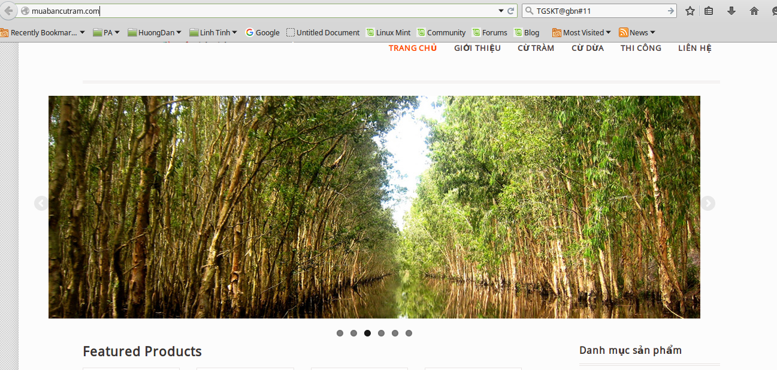Go to the browser home icon

[x=754, y=11]
